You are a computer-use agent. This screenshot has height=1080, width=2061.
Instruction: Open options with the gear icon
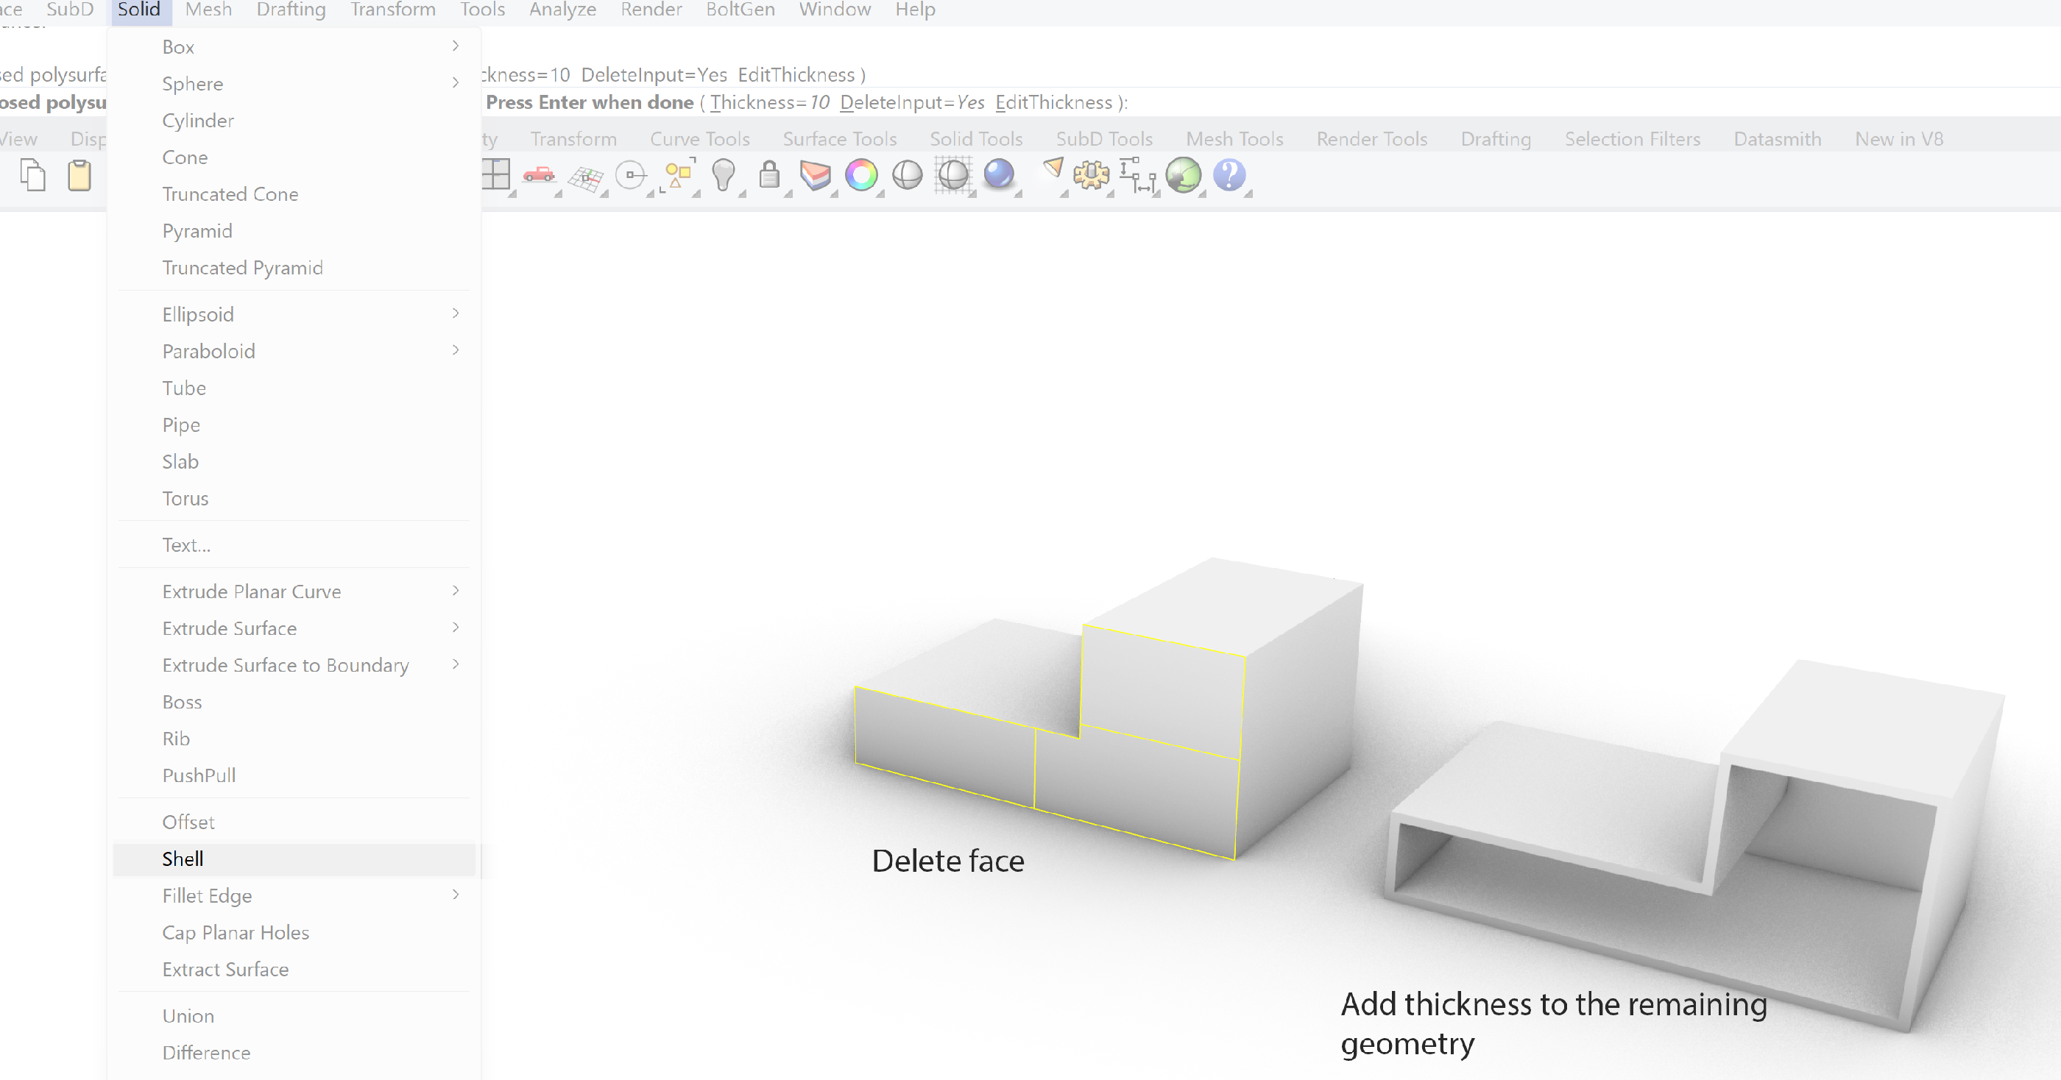point(1091,174)
